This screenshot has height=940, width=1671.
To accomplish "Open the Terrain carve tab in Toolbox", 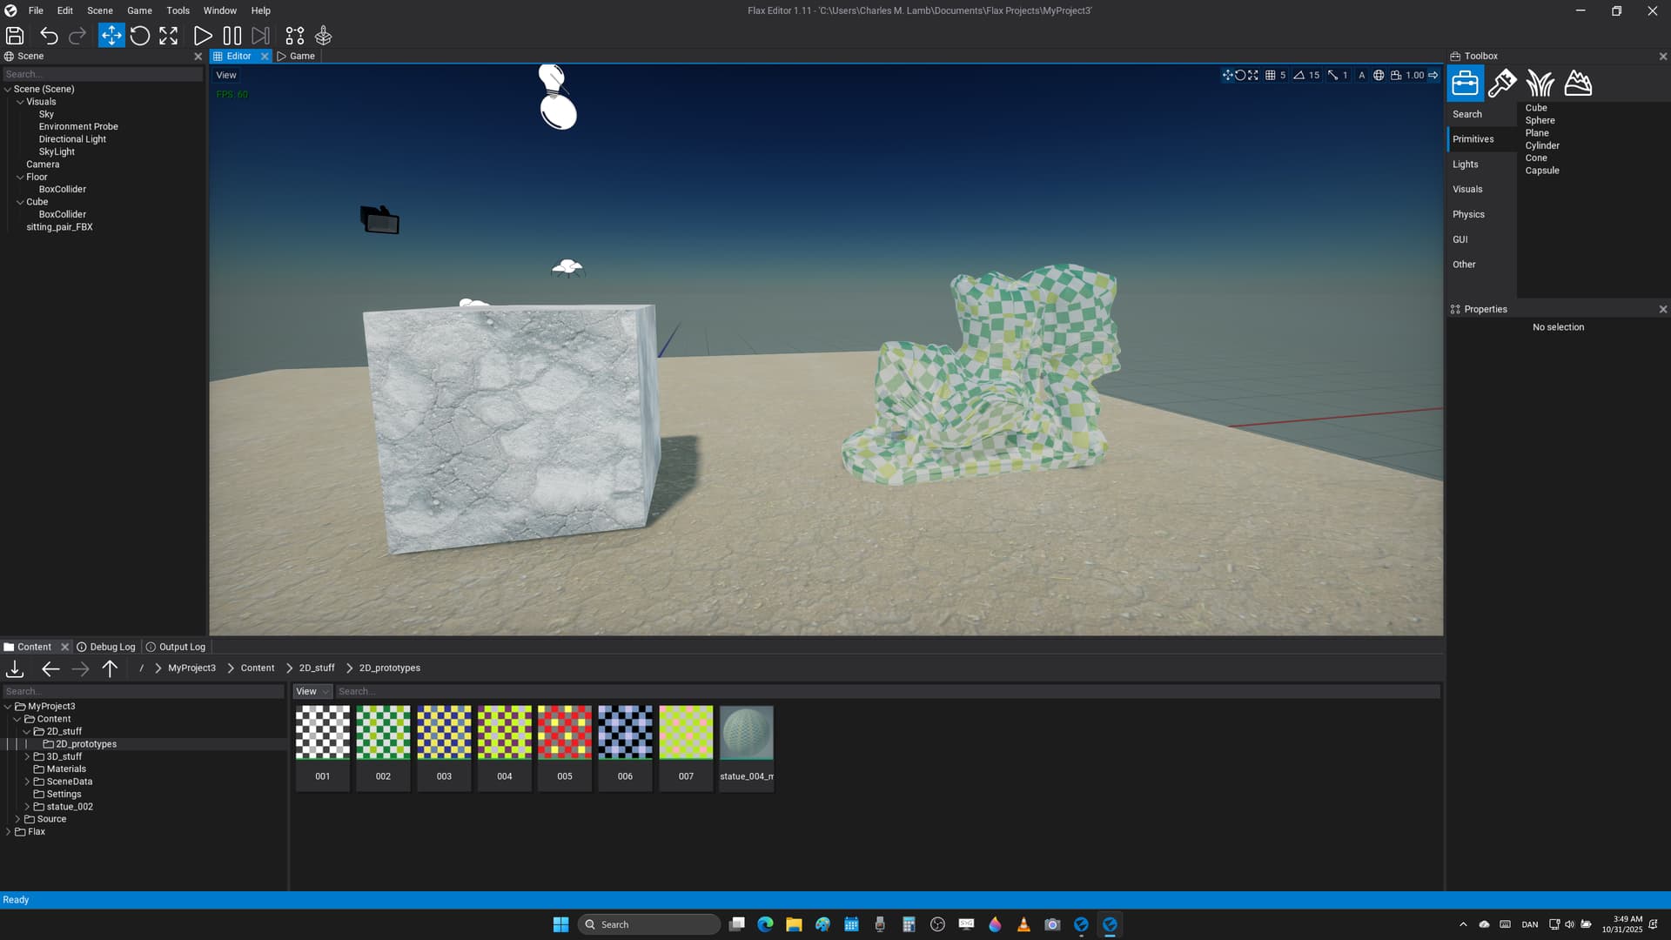I will pyautogui.click(x=1578, y=84).
